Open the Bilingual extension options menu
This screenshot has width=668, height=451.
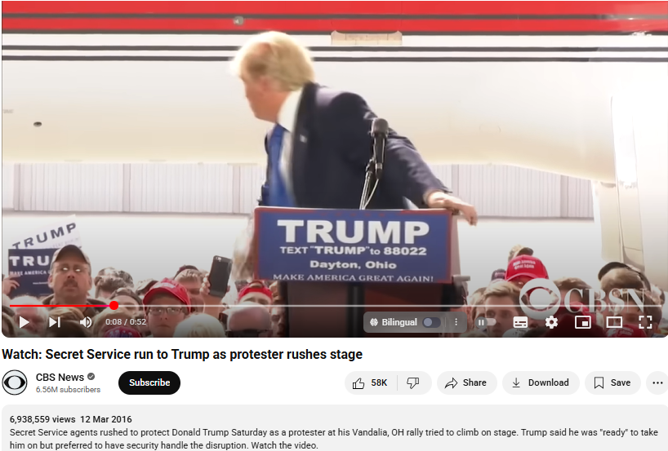[456, 322]
